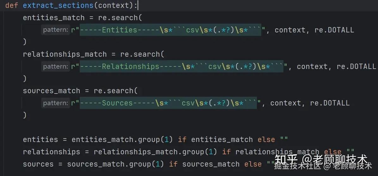Click the def keyword
The width and height of the screenshot is (378, 176).
pyautogui.click(x=12, y=5)
